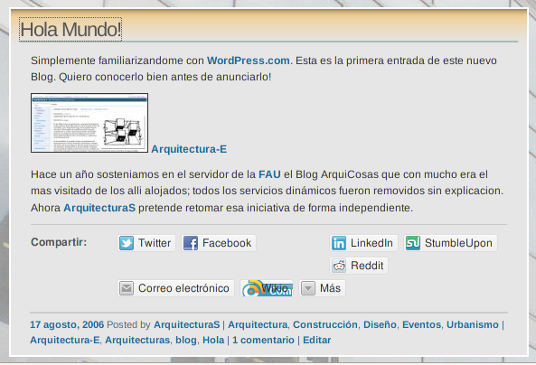536x365 pixels.
Task: View the 1 comentario link
Action: click(263, 340)
